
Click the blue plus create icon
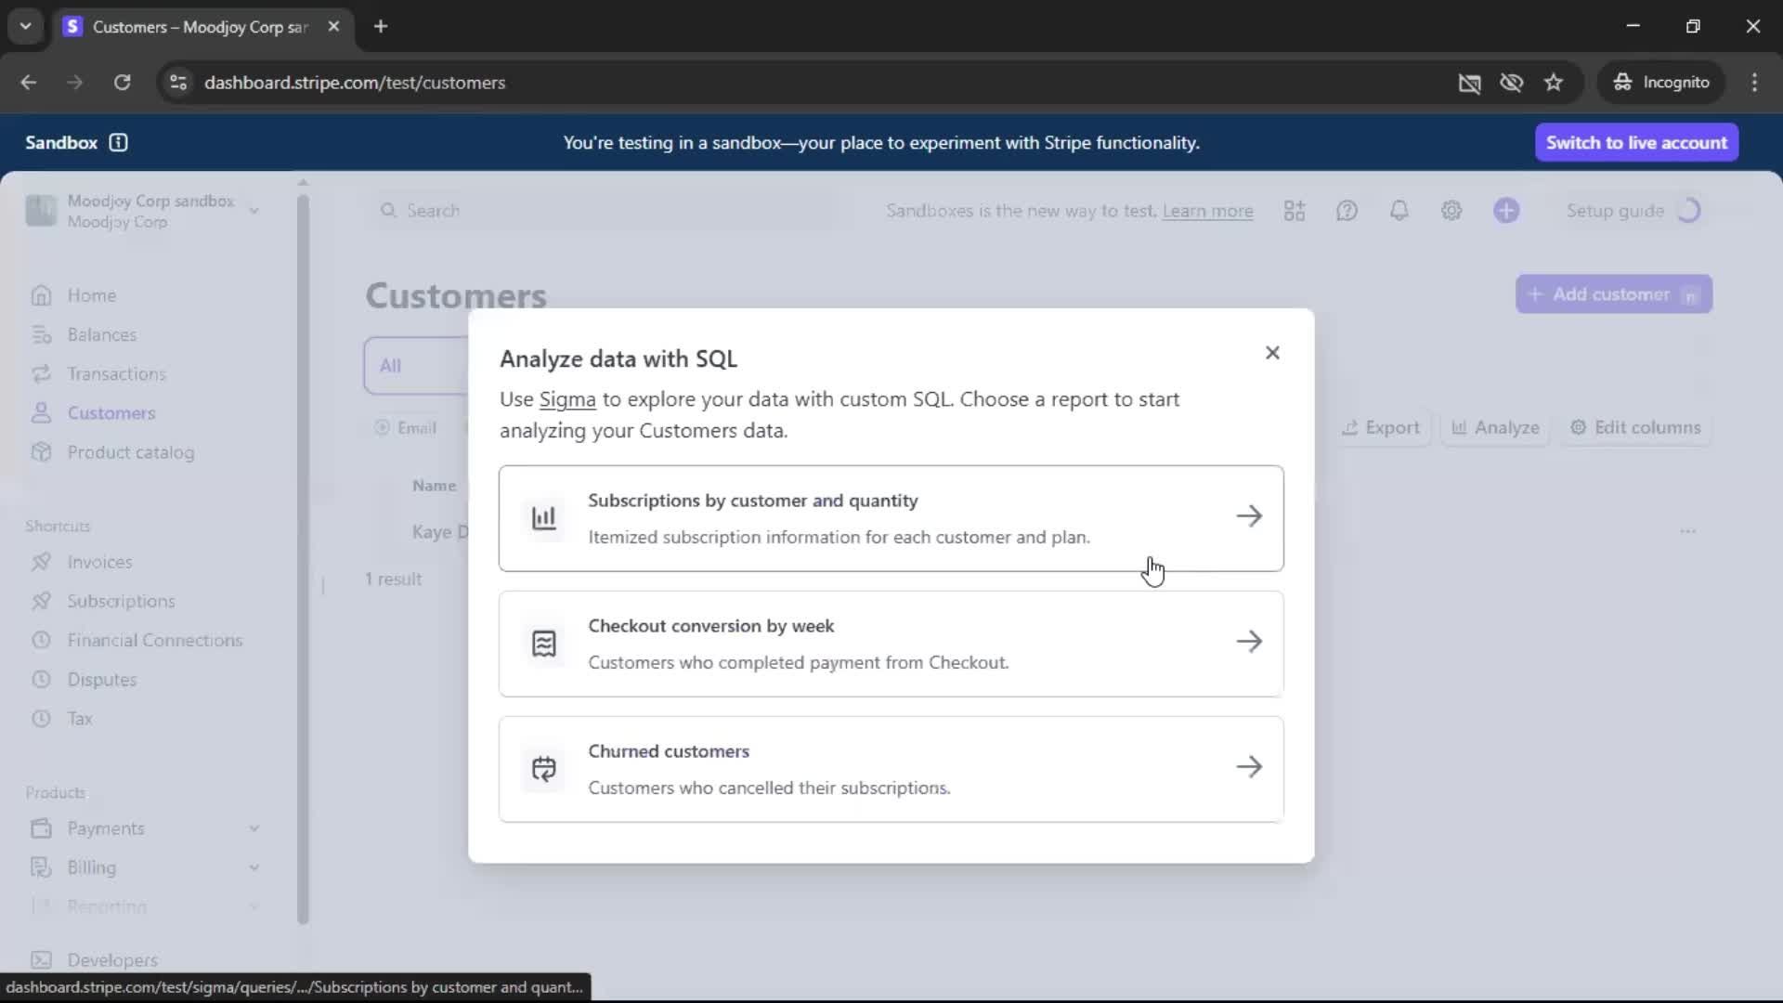[x=1506, y=211]
